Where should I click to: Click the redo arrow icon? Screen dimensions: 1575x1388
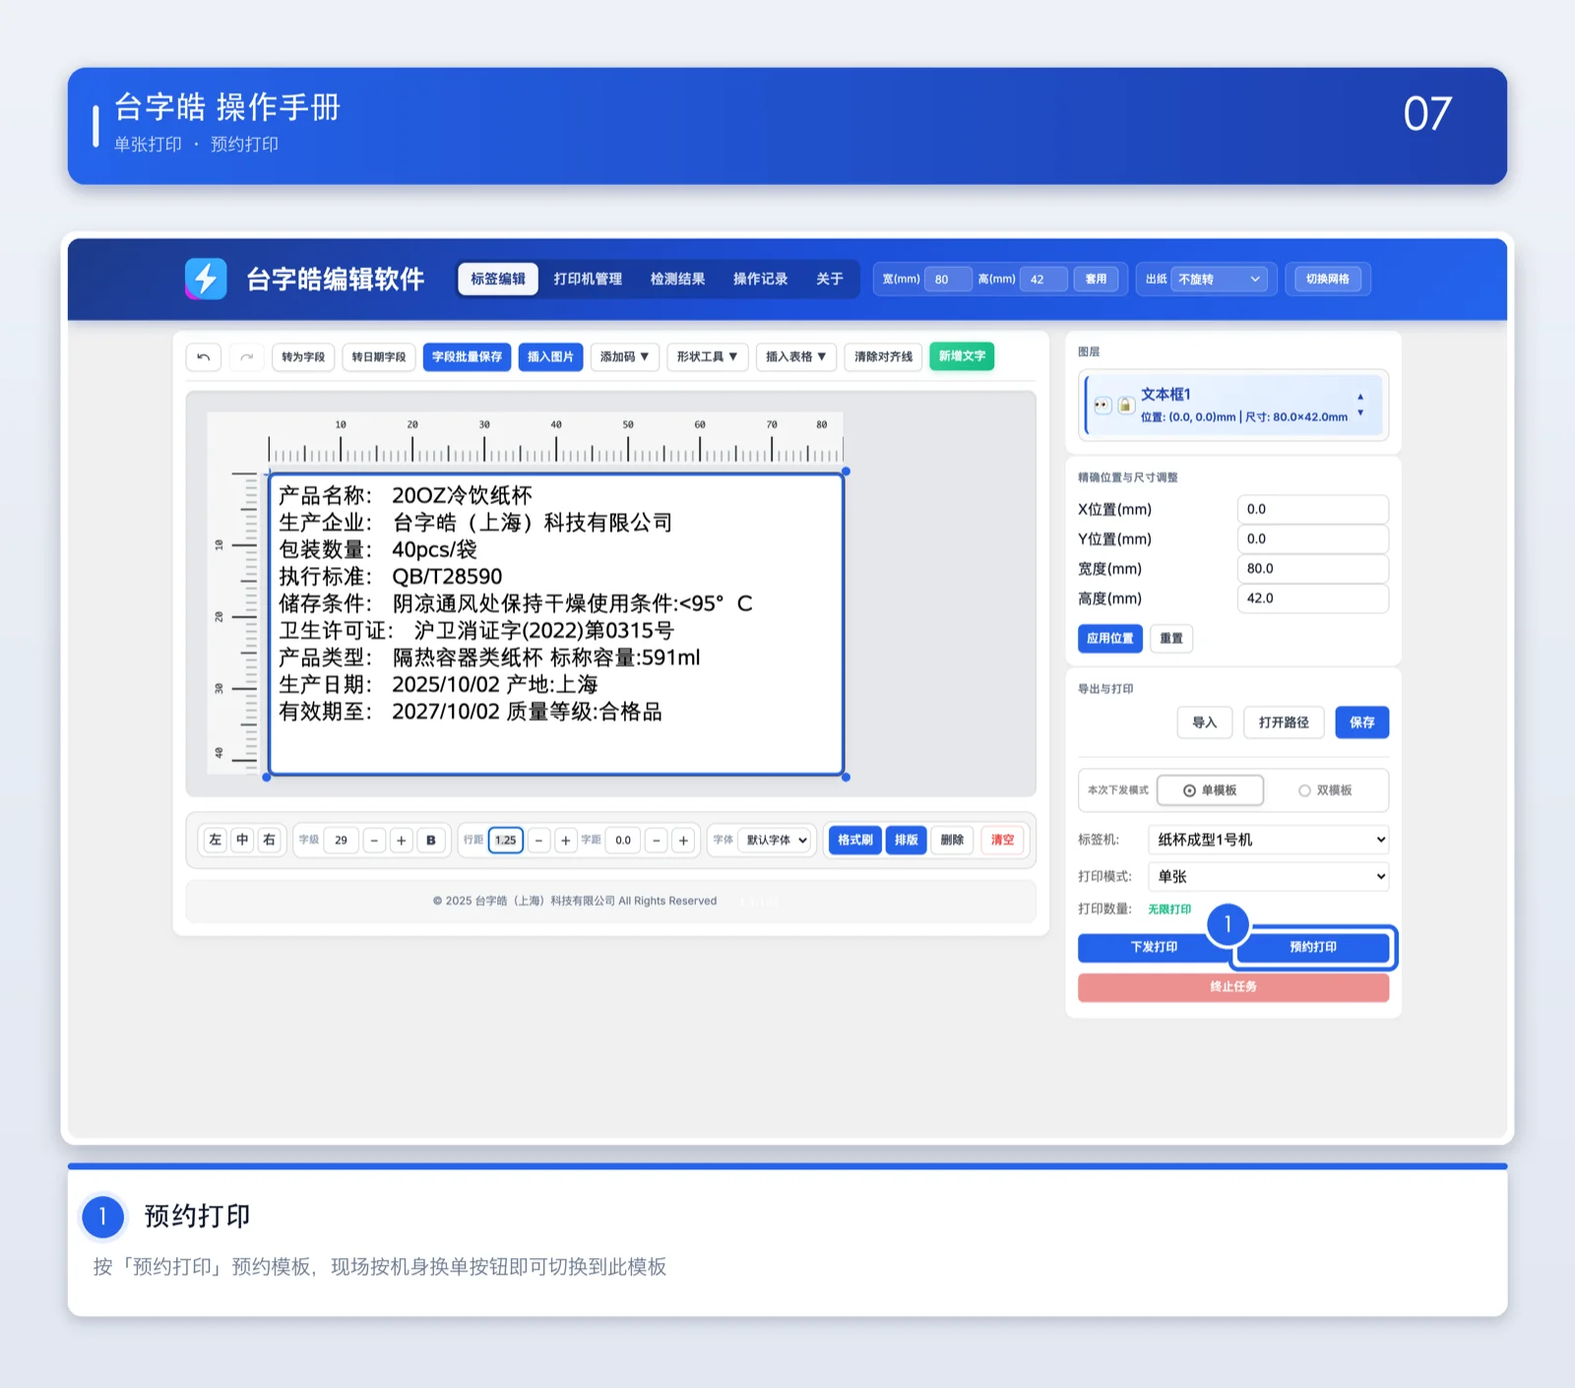[247, 356]
